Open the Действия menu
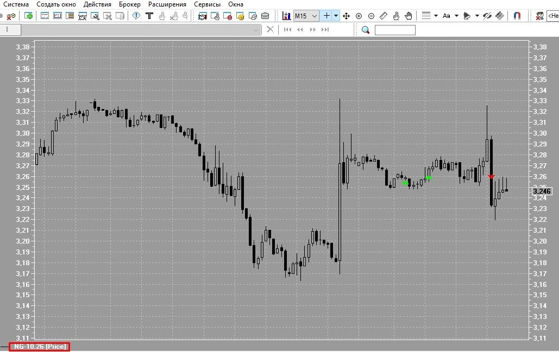Viewport: 559px width, 352px height. pos(97,4)
